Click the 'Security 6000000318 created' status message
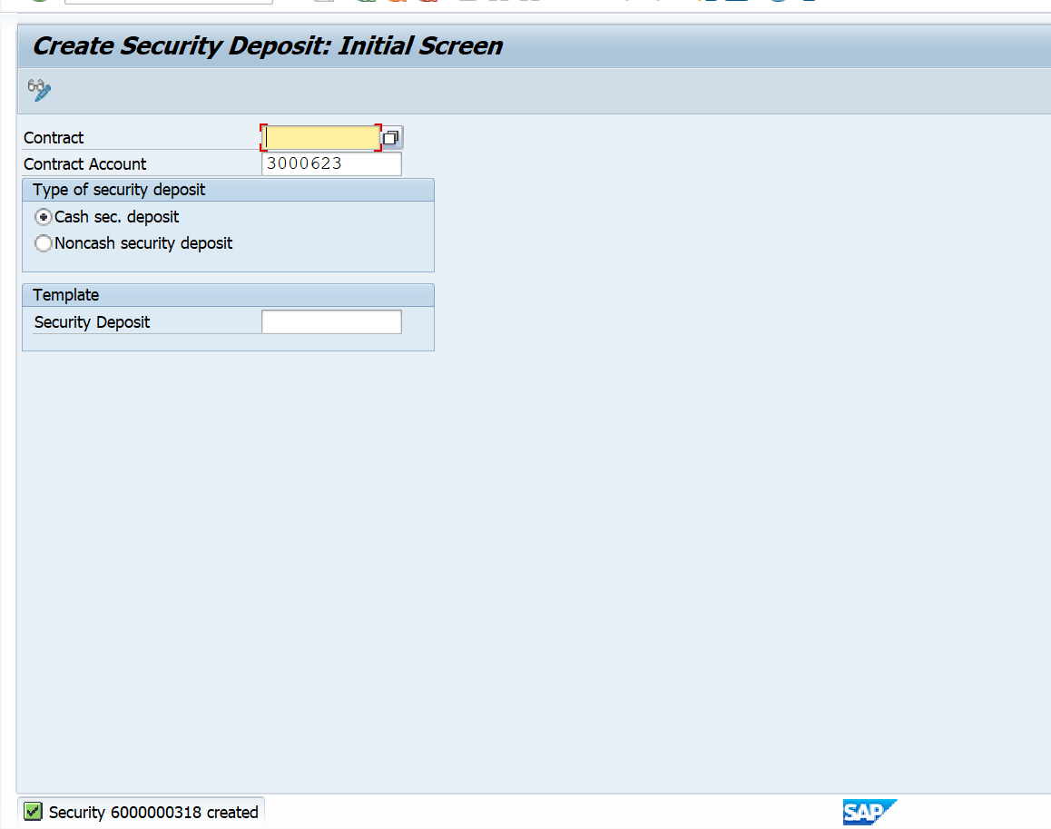 tap(153, 813)
